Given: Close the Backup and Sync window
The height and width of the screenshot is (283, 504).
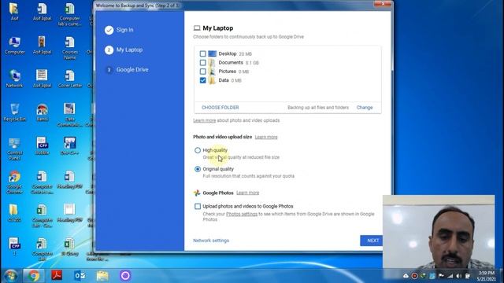Looking at the screenshot, I should pos(383,4).
